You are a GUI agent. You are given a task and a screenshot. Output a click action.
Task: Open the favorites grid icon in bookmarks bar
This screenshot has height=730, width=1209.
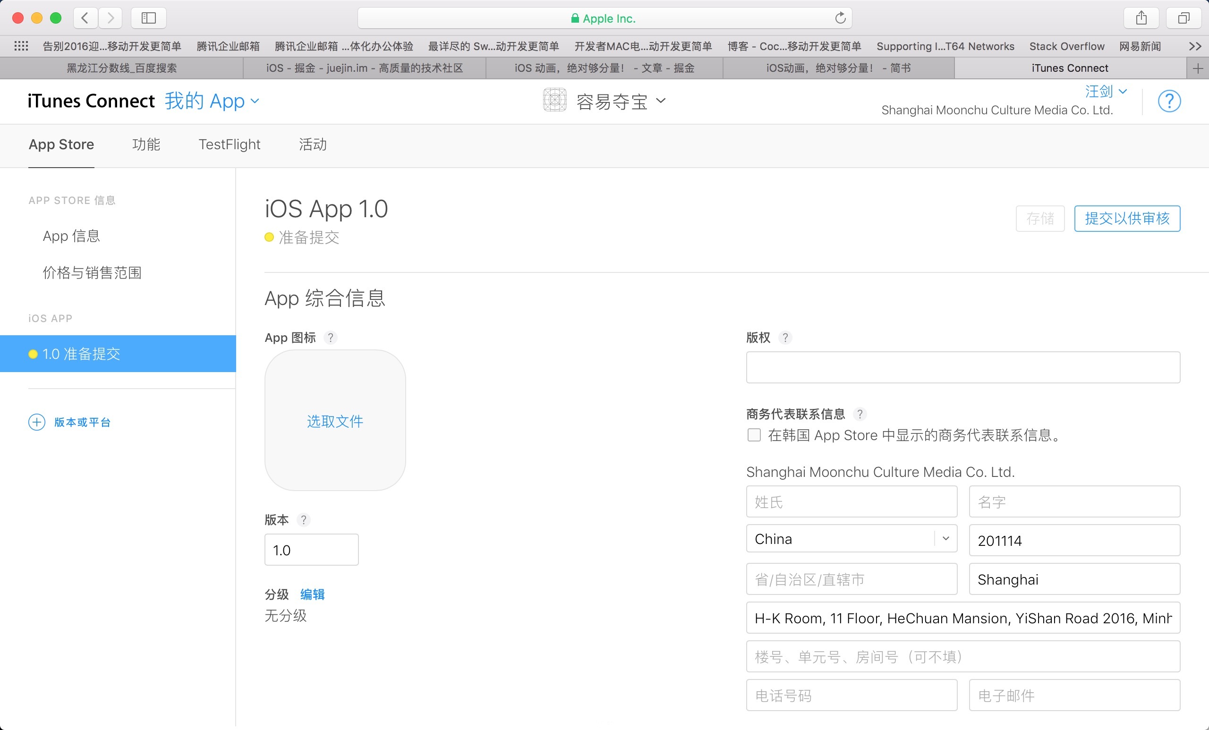coord(21,46)
